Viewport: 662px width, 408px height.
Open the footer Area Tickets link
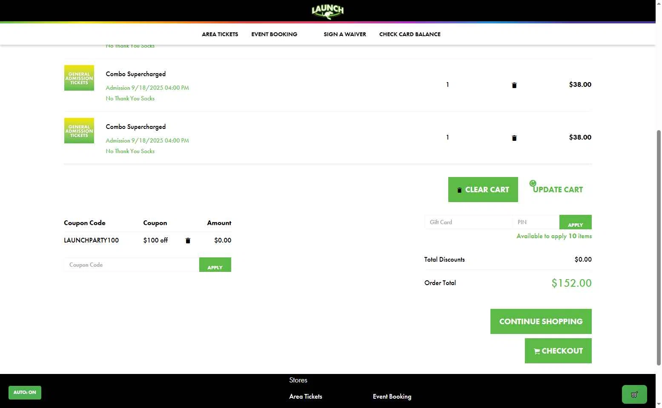click(306, 397)
